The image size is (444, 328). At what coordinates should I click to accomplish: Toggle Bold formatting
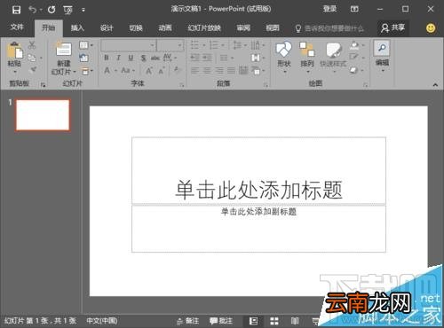click(107, 58)
